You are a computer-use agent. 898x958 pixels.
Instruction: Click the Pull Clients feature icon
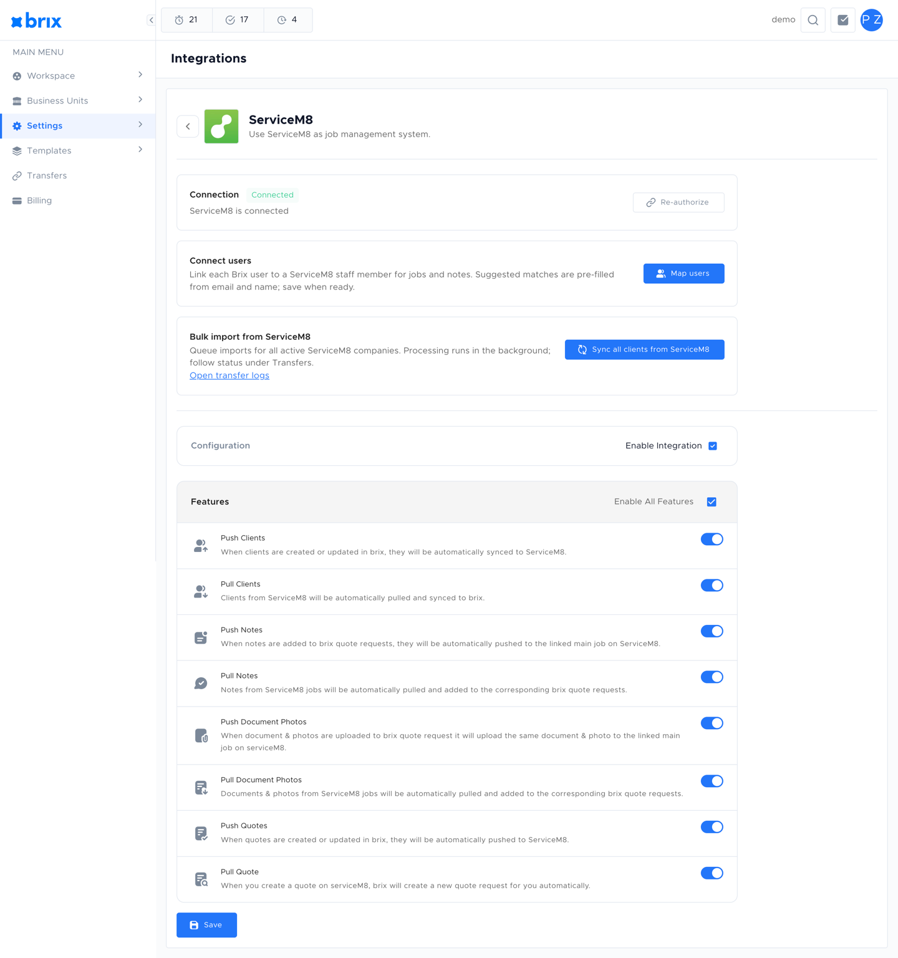click(201, 592)
